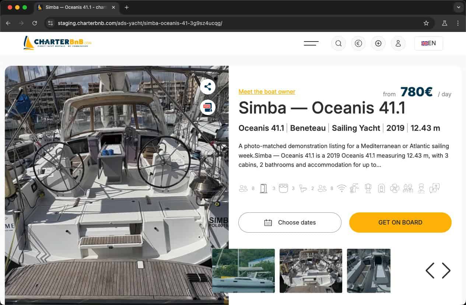Click the dinghy amenity icon

pos(381,189)
